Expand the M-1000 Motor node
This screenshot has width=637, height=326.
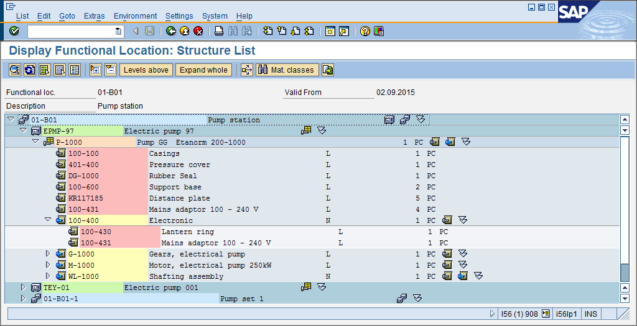(48, 265)
